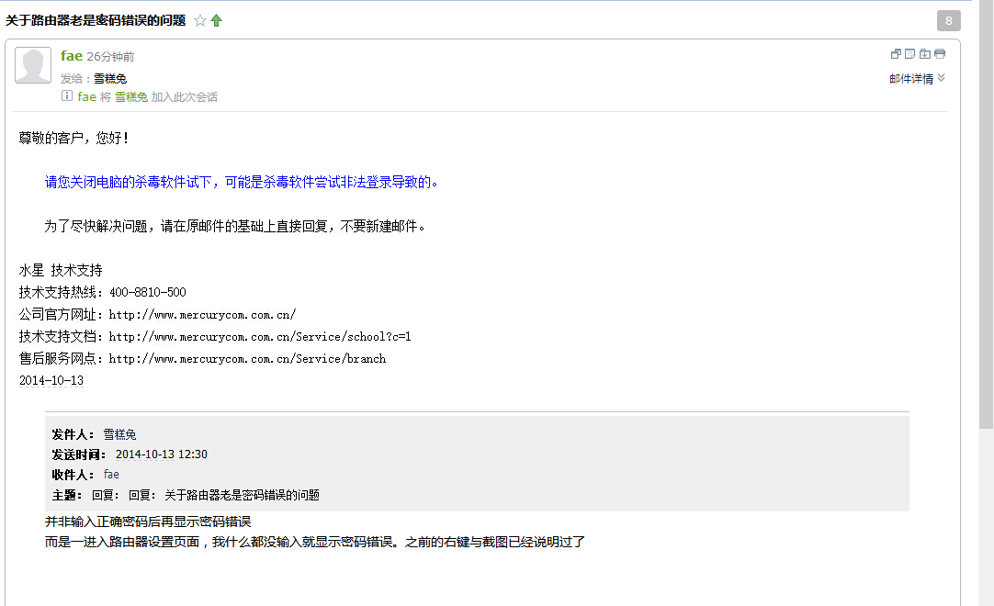Expand 邮件详情 mail details
The width and height of the screenshot is (994, 606).
click(917, 79)
